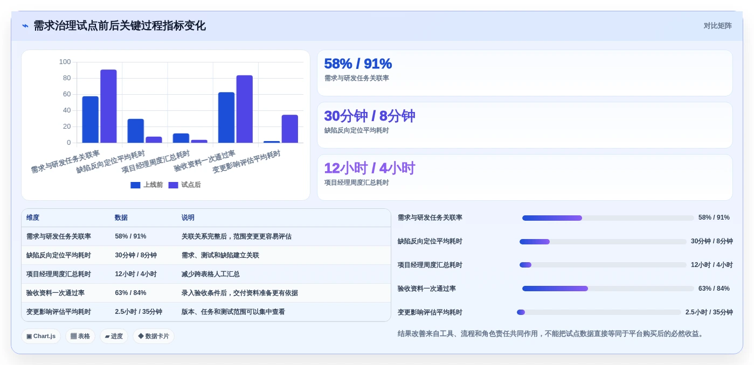Click the 表格 tag chip

tap(80, 336)
